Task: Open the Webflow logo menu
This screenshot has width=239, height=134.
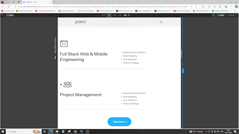Action: coord(2,15)
